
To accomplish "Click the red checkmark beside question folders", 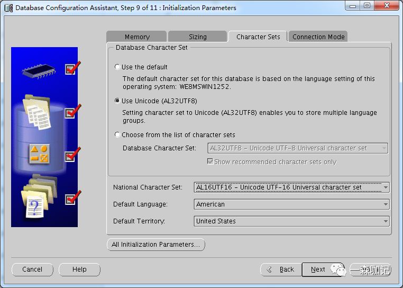I will 72,198.
